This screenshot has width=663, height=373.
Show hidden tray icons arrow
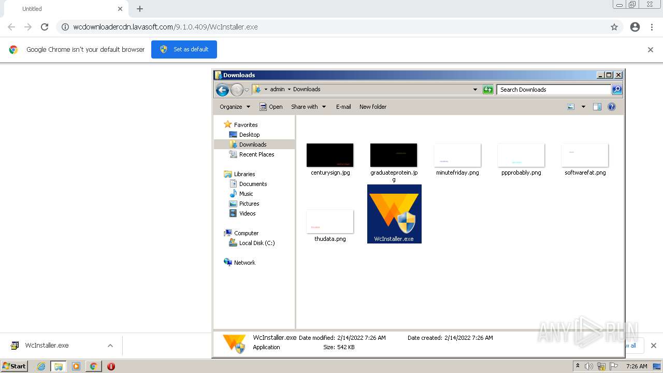point(578,366)
